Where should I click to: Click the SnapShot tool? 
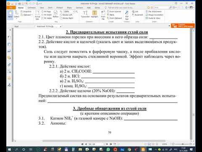pos(26,11)
